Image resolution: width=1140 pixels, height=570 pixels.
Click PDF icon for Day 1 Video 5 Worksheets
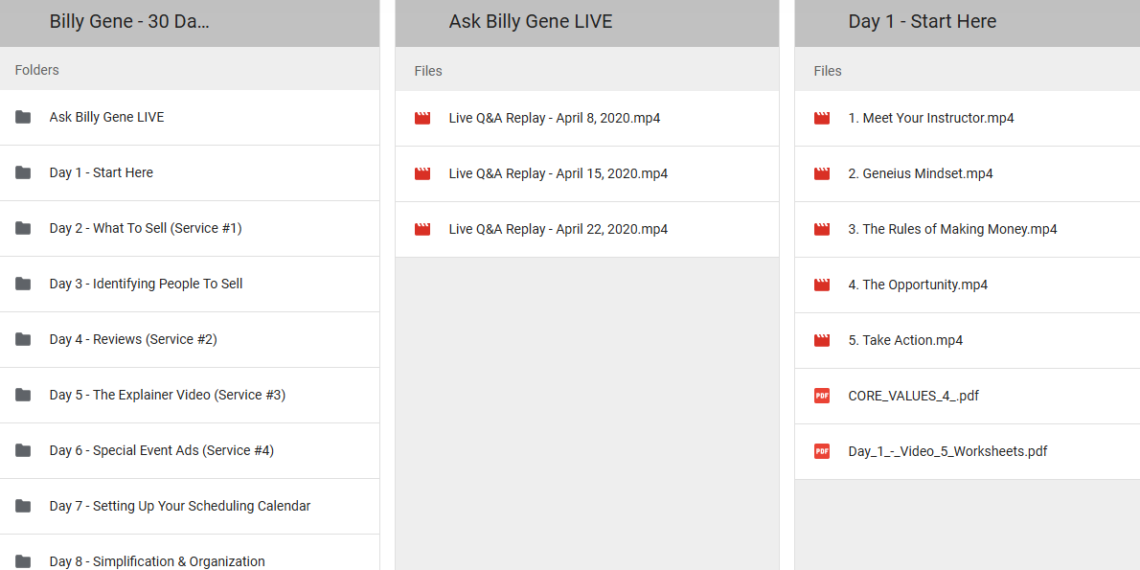pos(822,451)
